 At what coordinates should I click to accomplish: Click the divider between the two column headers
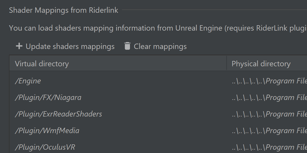pyautogui.click(x=227, y=63)
